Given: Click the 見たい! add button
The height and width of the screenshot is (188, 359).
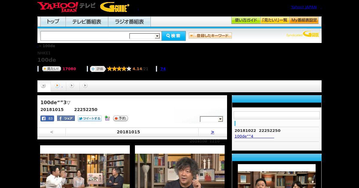Looking at the screenshot, I should click(x=51, y=69).
